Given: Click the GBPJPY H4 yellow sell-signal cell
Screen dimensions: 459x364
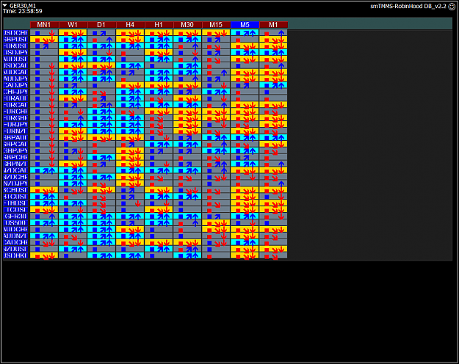Looking at the screenshot, I should tap(130, 150).
